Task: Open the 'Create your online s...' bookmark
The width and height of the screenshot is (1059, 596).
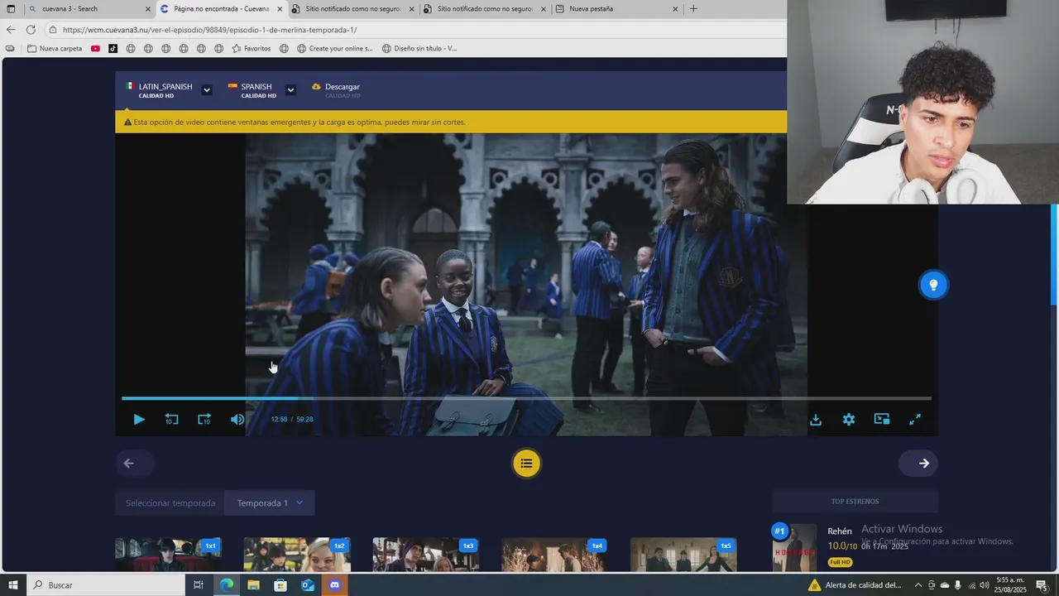Action: (x=334, y=49)
